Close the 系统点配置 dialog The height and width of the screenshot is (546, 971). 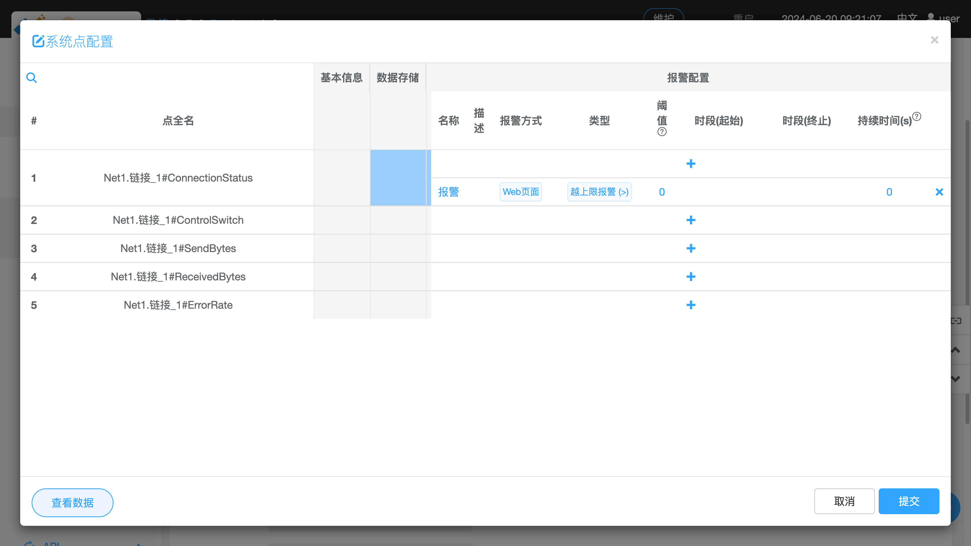point(934,40)
